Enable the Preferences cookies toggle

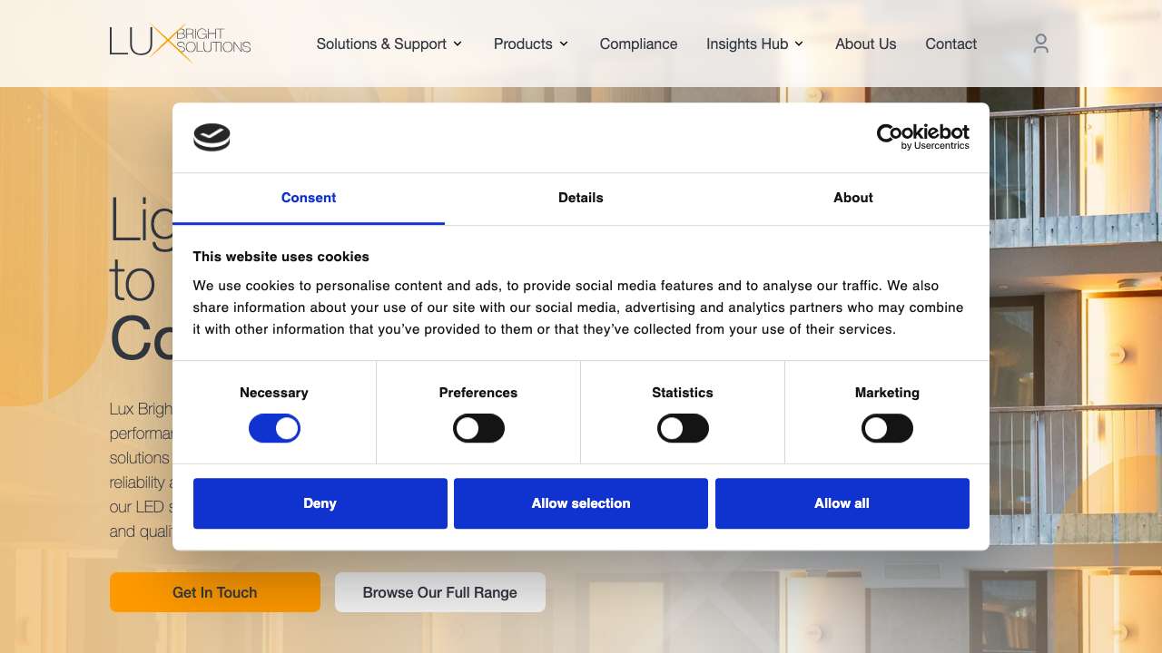[x=478, y=428]
